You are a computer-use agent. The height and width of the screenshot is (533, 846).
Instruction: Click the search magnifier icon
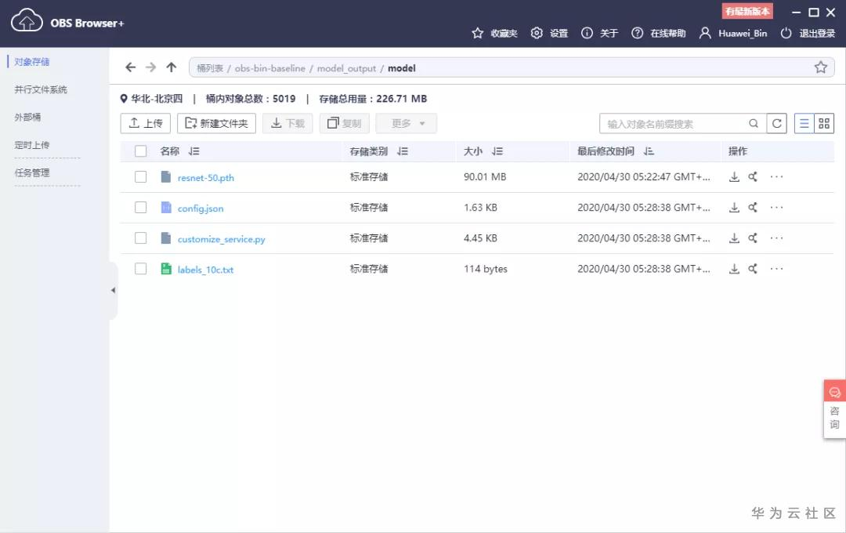click(754, 124)
